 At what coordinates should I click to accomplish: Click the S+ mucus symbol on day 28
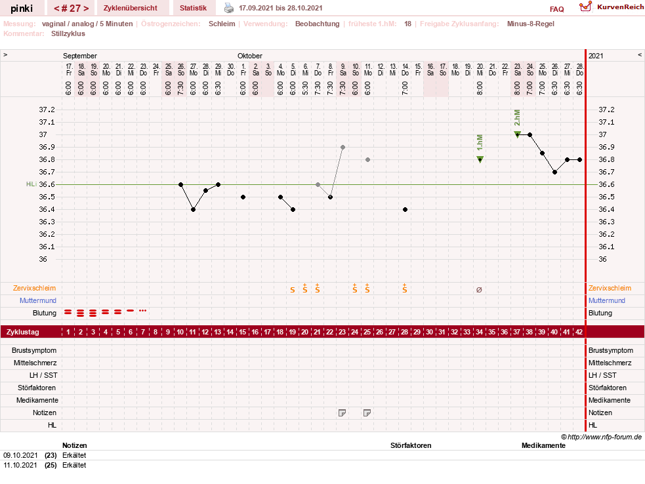[405, 289]
